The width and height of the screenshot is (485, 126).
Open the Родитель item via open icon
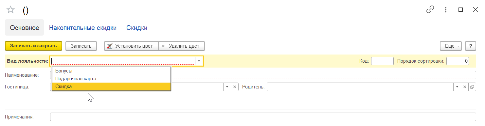[x=472, y=87]
